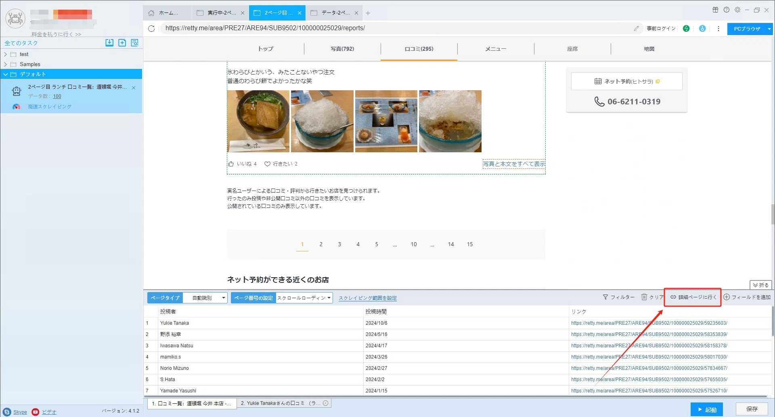Close the 実行中 tab
775x417 pixels.
click(243, 13)
